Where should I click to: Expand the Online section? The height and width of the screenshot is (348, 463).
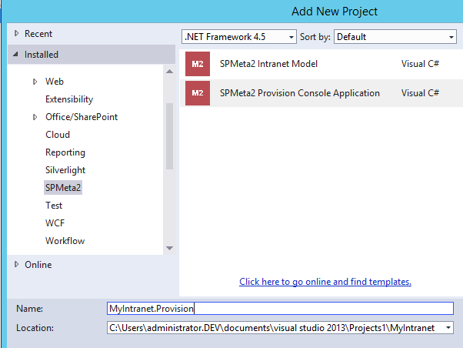tap(17, 264)
